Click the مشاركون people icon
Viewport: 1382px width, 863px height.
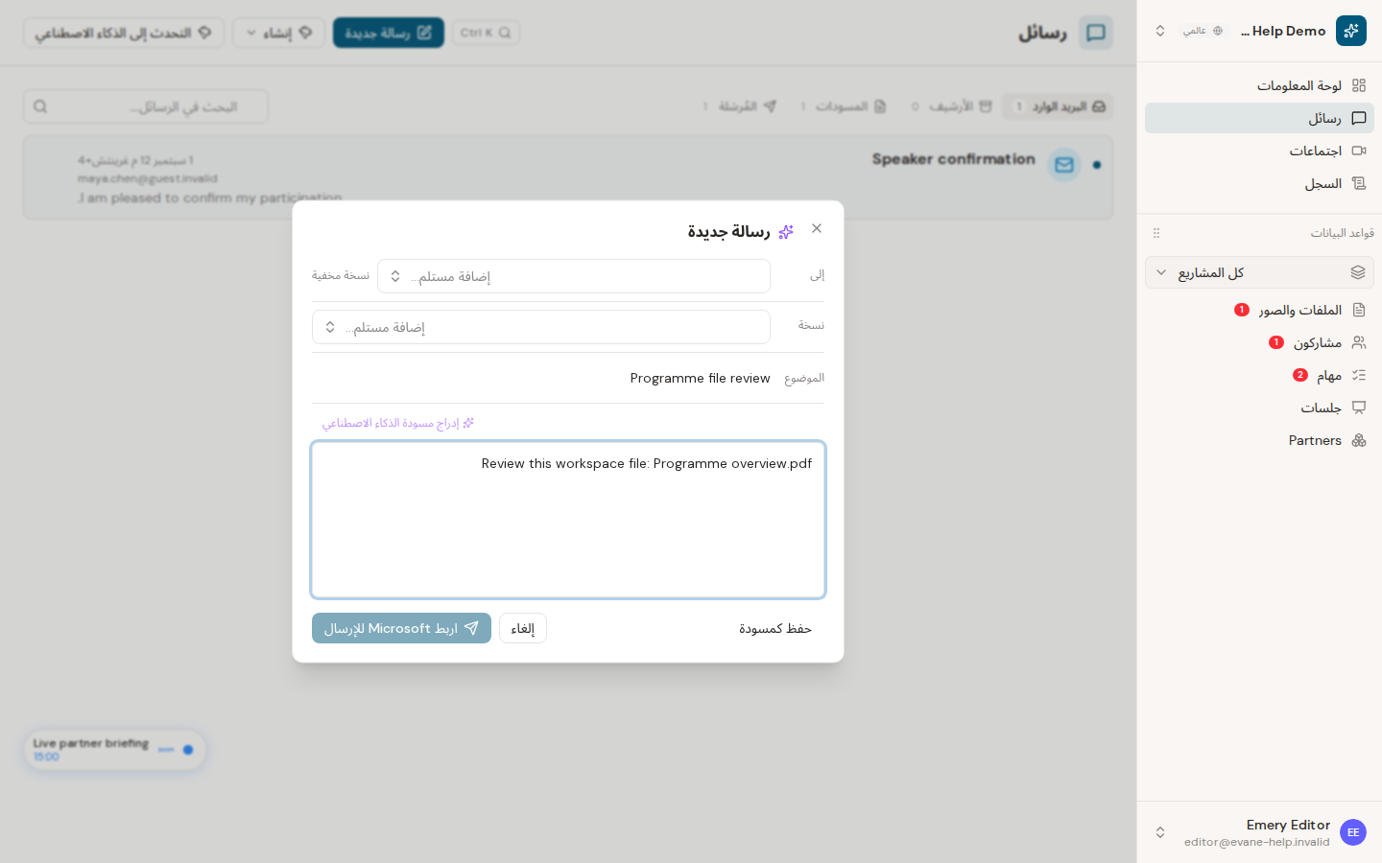[1359, 342]
